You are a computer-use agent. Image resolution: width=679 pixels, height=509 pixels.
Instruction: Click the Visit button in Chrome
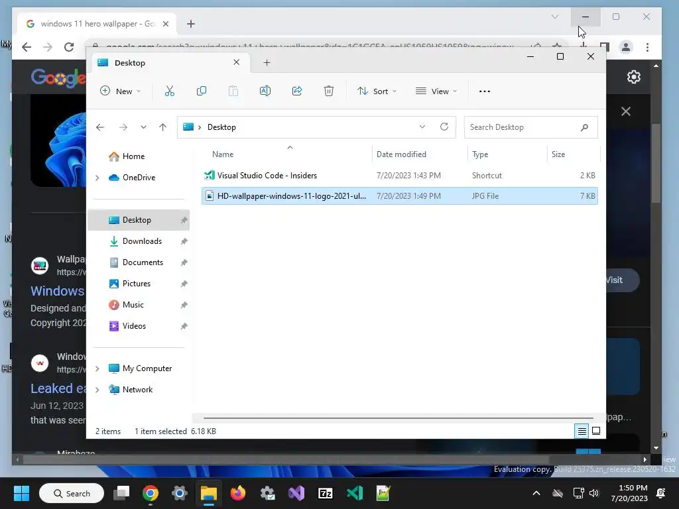click(x=622, y=280)
